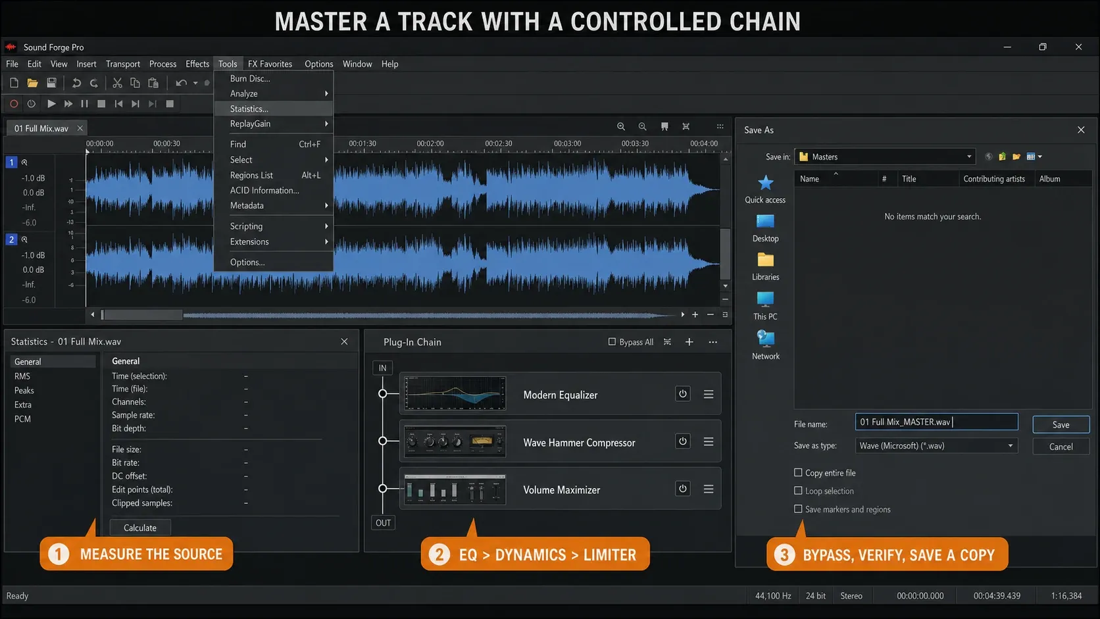This screenshot has width=1100, height=619.
Task: Click the horizontal zoom plus beside the scrollbar
Action: [695, 315]
